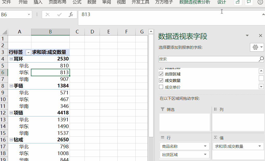This screenshot has height=161, width=265.
Task: Select the cell with 4418
Action: [50, 113]
